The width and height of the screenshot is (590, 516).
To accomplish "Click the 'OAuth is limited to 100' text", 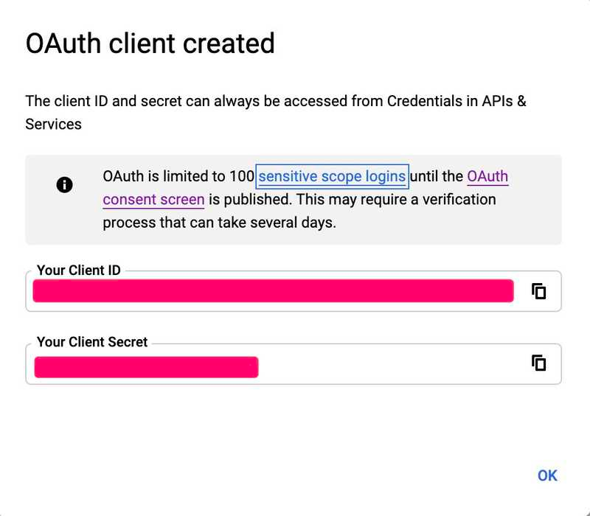I will pyautogui.click(x=178, y=176).
